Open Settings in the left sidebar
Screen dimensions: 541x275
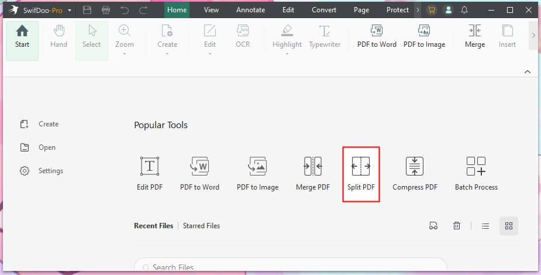[42, 171]
